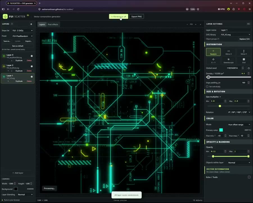Toggle visibility of Layer 2
This screenshot has width=253, height=203.
click(x=31, y=66)
